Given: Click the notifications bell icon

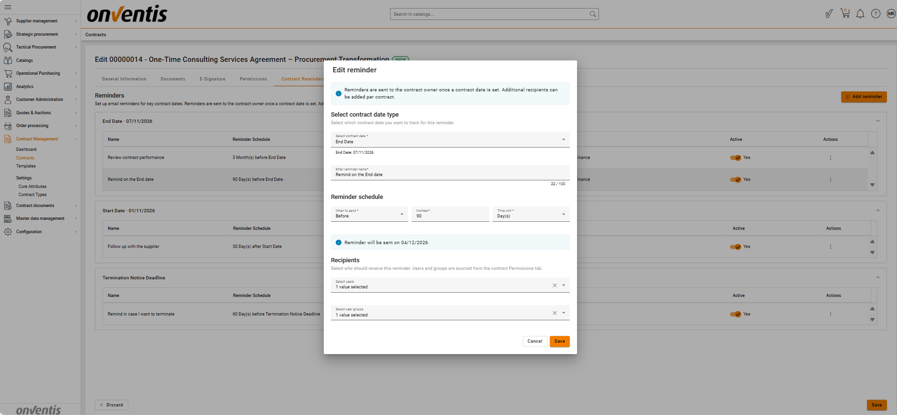Looking at the screenshot, I should (860, 14).
